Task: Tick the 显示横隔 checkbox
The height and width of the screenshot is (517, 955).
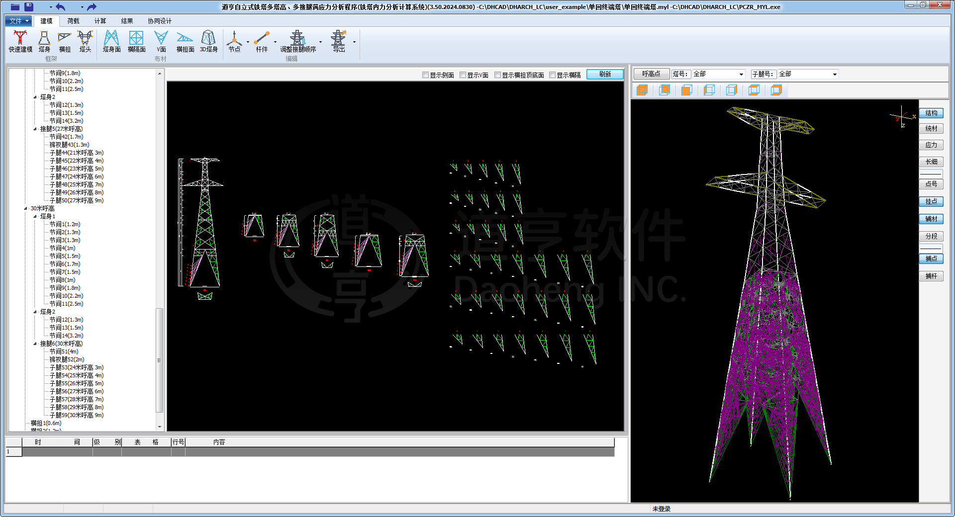Action: pos(552,75)
